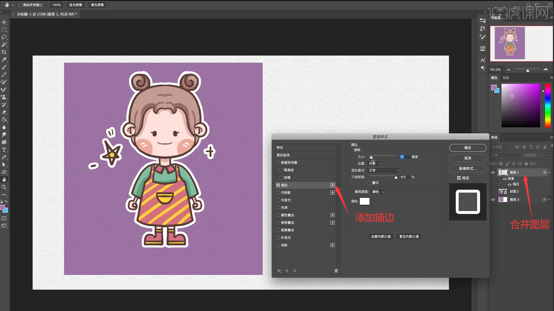Click the white stroke color swatch
This screenshot has height=311, width=554.
coord(364,201)
